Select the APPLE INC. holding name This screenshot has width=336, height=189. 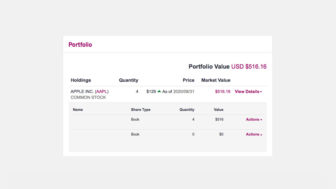(82, 92)
